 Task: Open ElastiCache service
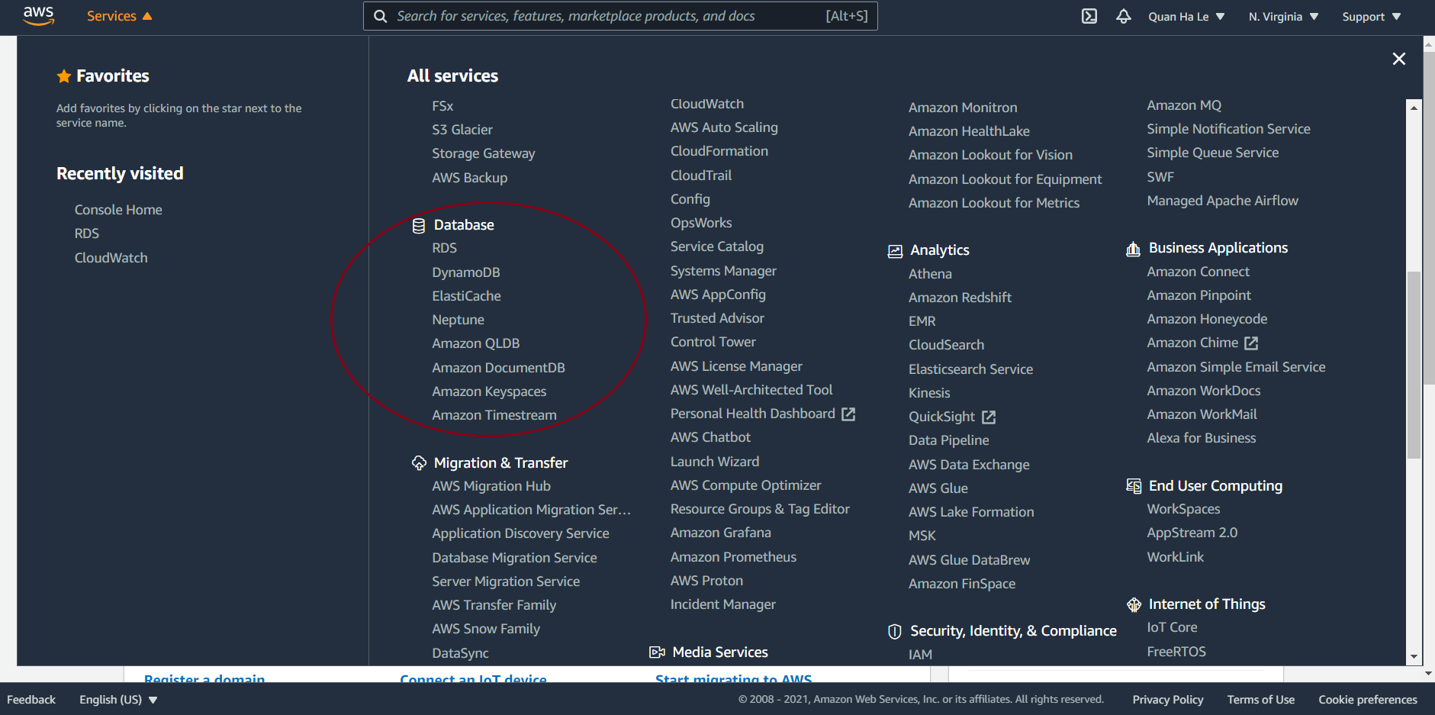coord(467,296)
